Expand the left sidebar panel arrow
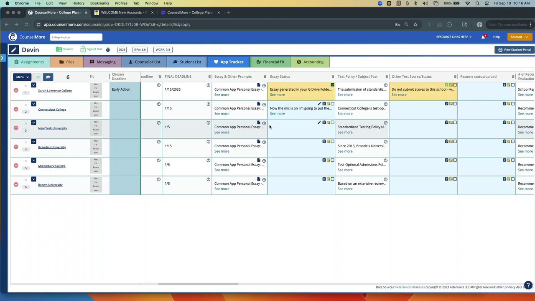Image resolution: width=535 pixels, height=301 pixels. pyautogui.click(x=2, y=58)
